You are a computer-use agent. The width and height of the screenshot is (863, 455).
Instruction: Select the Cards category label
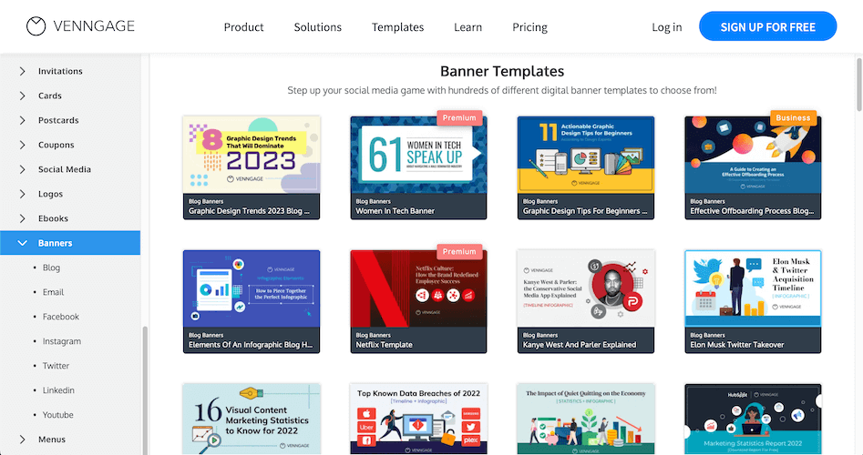point(49,96)
